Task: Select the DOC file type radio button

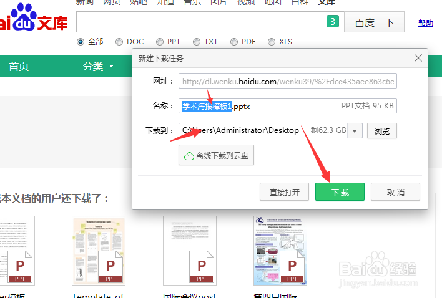Action: (119, 42)
